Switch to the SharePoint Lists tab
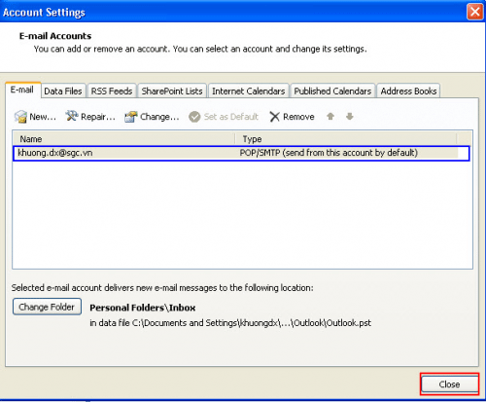Screen dimensions: 486x402 tap(172, 91)
